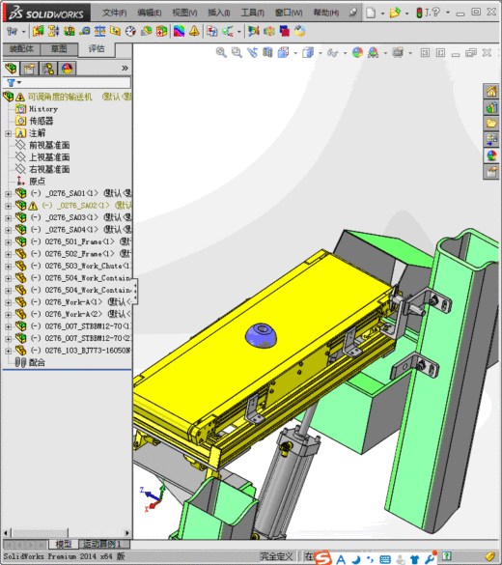Open the 插入(I) menu
Viewport: 502px width, 565px height.
219,13
